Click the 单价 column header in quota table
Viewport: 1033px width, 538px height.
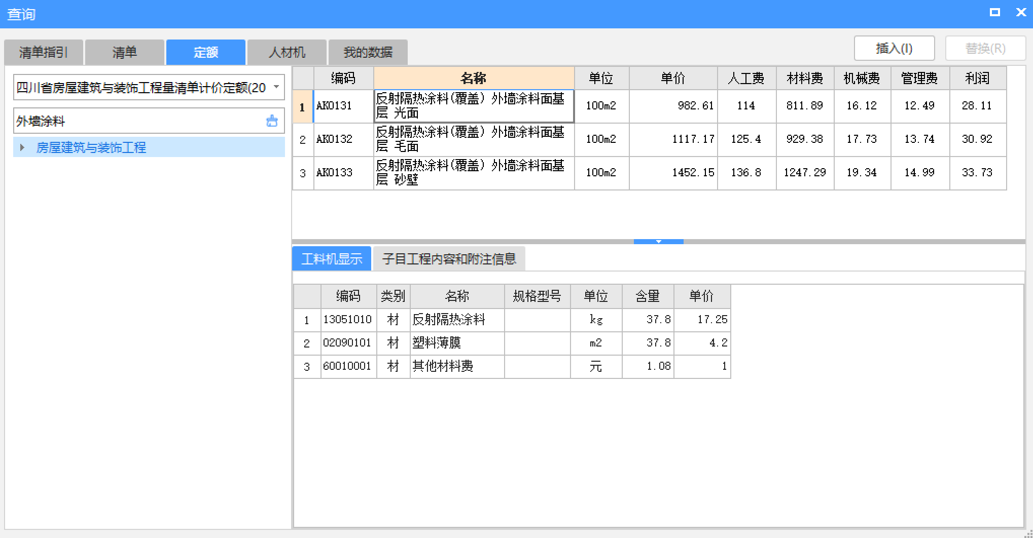[x=673, y=78]
